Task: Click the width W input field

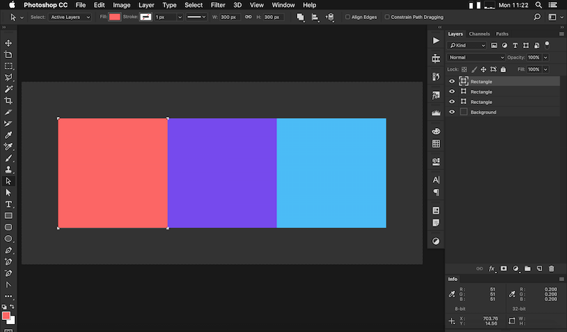Action: click(230, 17)
